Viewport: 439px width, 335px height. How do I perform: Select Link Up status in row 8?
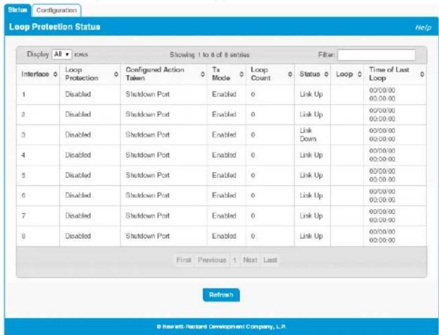point(311,236)
